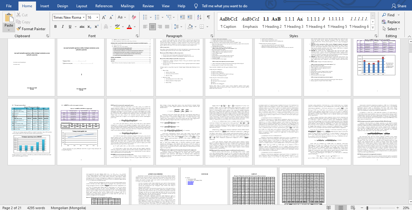The width and height of the screenshot is (412, 210).
Task: Switch to the Layout tab
Action: coord(82,6)
